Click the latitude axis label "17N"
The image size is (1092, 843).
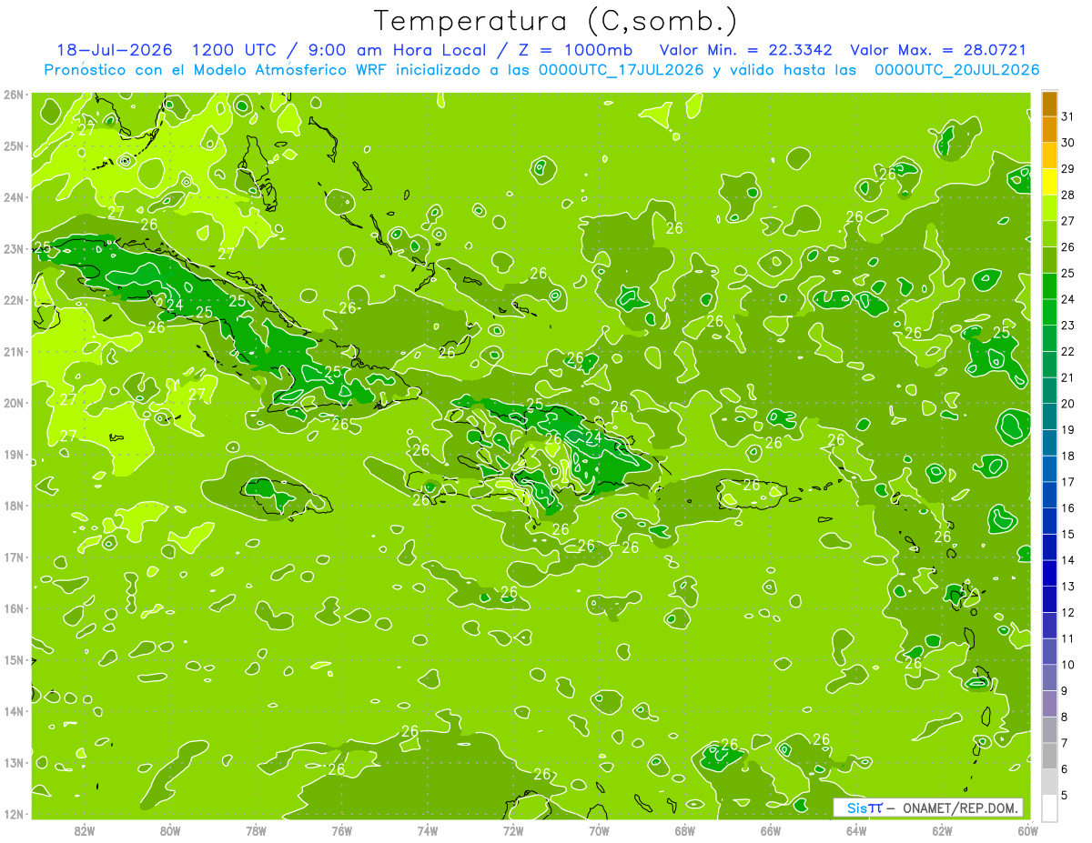click(x=14, y=557)
